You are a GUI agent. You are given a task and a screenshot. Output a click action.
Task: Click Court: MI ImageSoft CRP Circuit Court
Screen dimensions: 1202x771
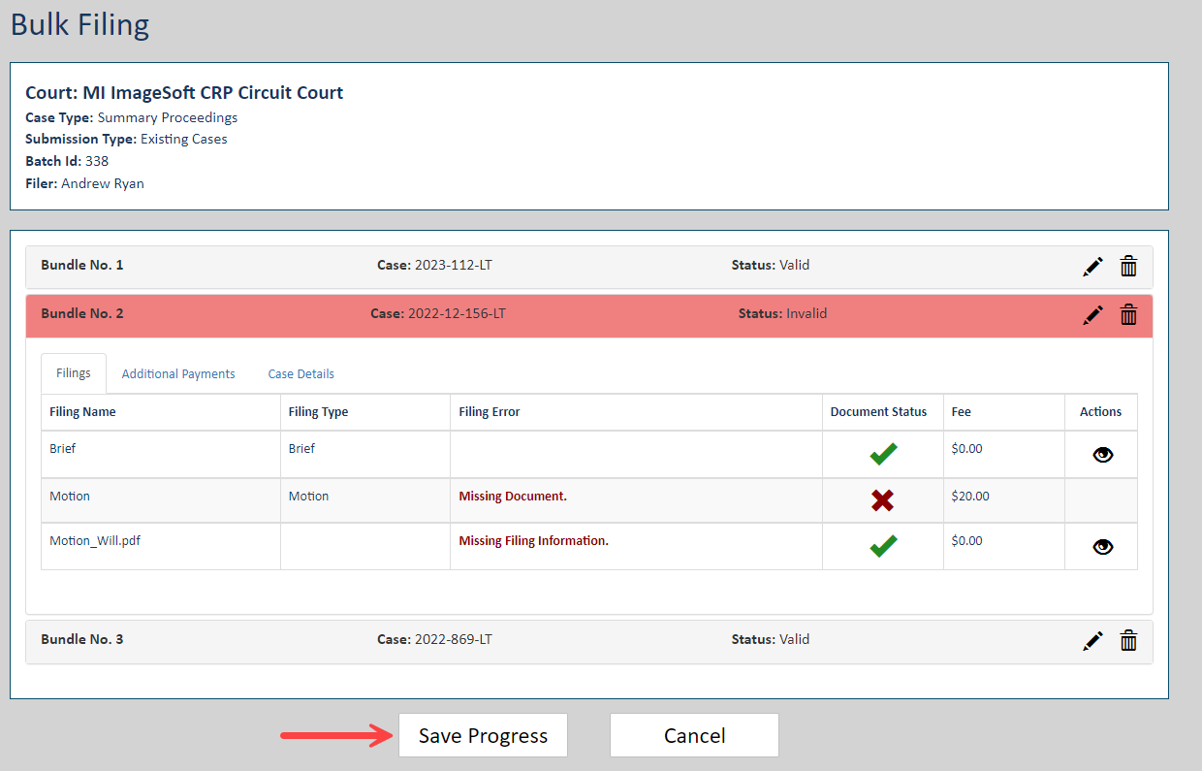[x=184, y=93]
